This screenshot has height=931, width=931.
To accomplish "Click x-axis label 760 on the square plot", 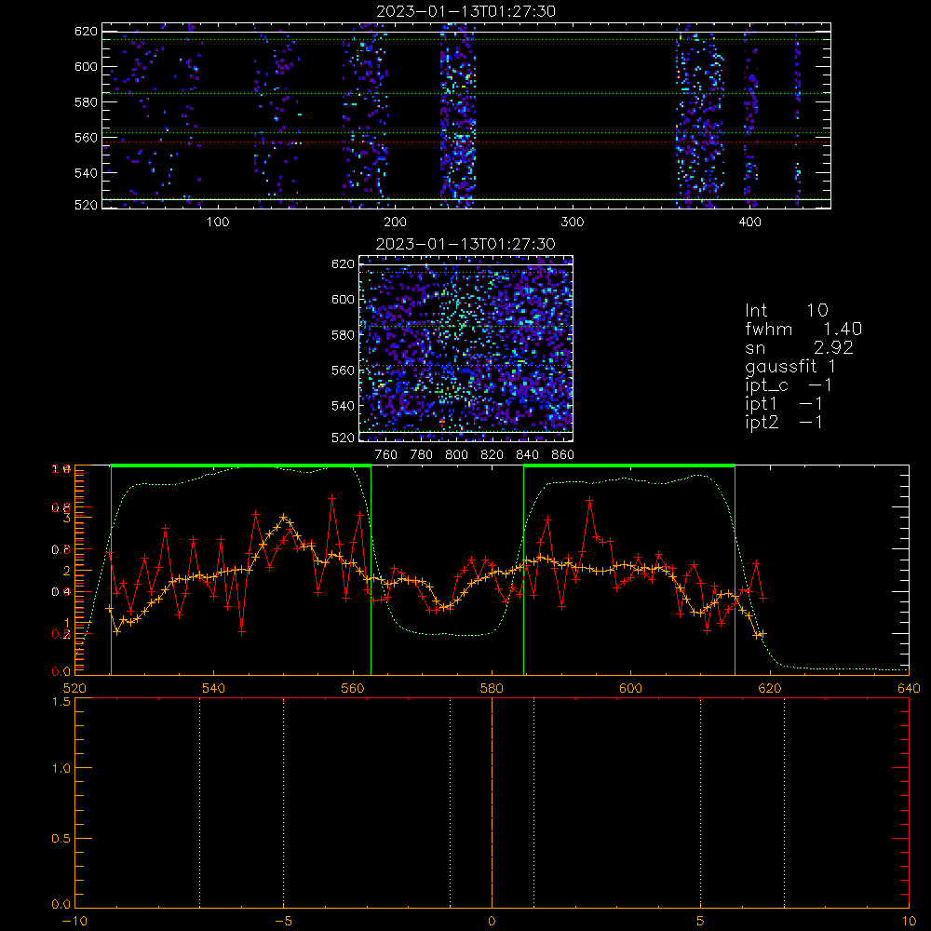I will tap(386, 455).
